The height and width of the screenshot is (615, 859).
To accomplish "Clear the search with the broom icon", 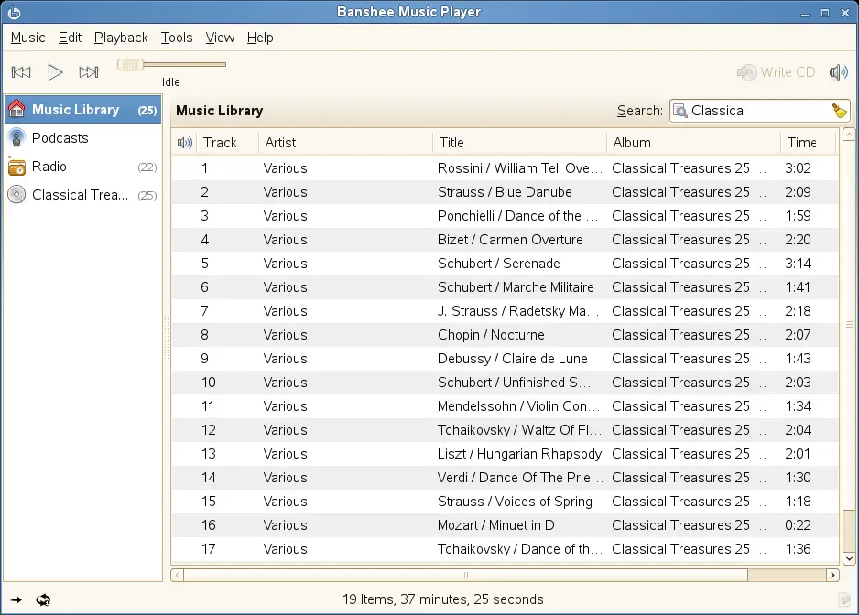I will click(x=839, y=111).
